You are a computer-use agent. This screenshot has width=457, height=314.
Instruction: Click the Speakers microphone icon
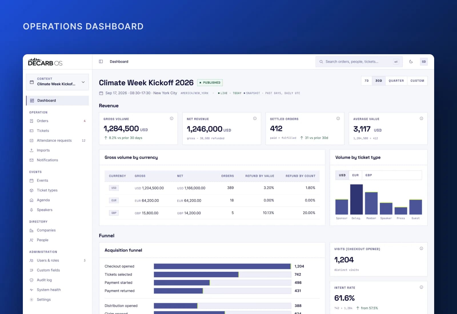pos(31,210)
